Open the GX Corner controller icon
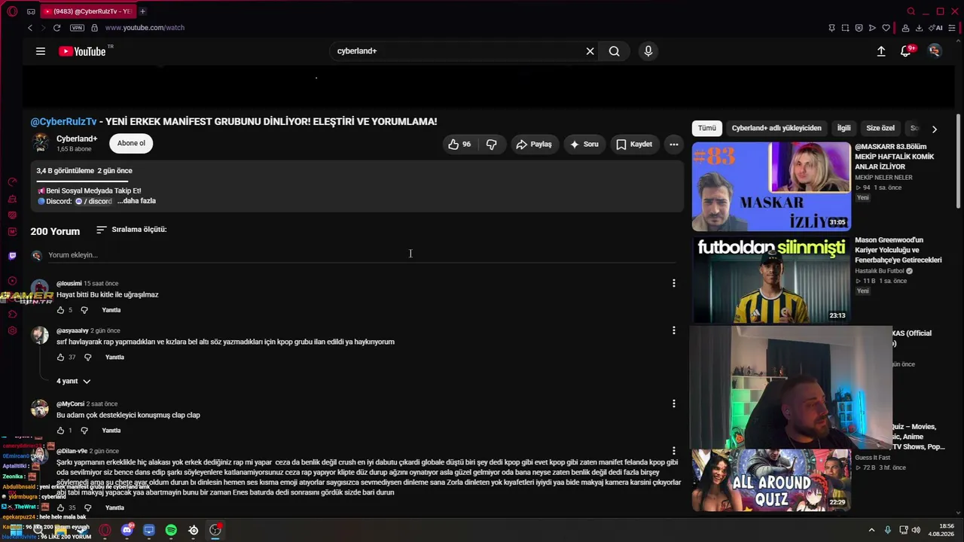This screenshot has height=542, width=964. click(x=31, y=11)
